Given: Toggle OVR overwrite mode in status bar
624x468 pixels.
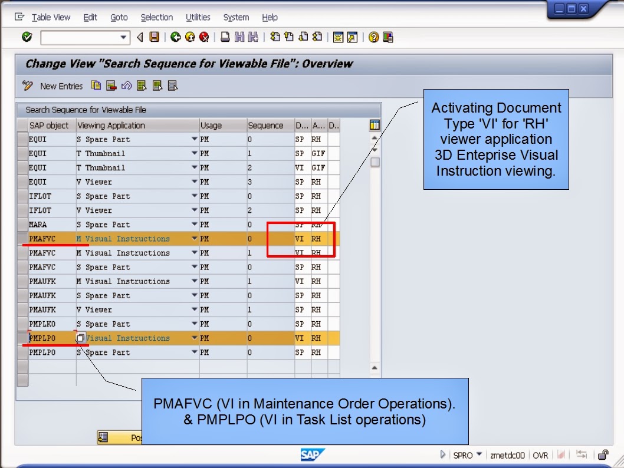Looking at the screenshot, I should (541, 455).
